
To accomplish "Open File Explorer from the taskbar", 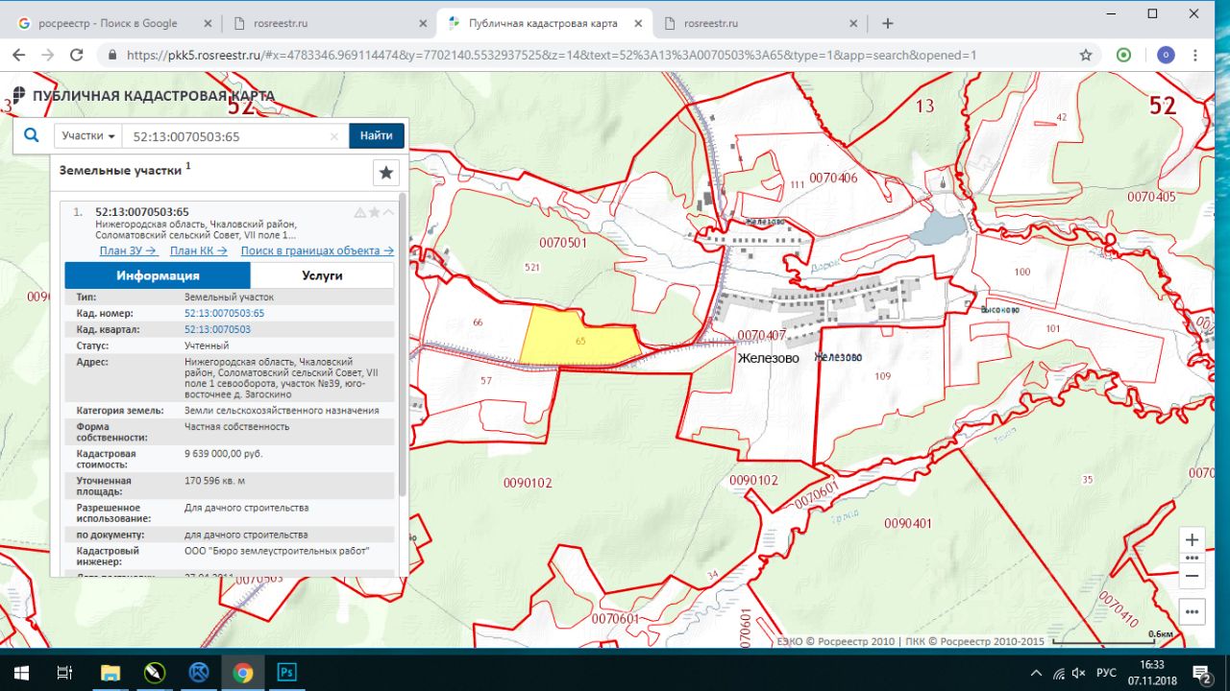I will [x=110, y=672].
